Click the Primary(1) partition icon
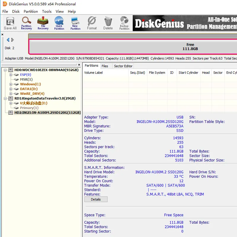The width and height of the screenshot is (237, 237). click(x=16, y=108)
